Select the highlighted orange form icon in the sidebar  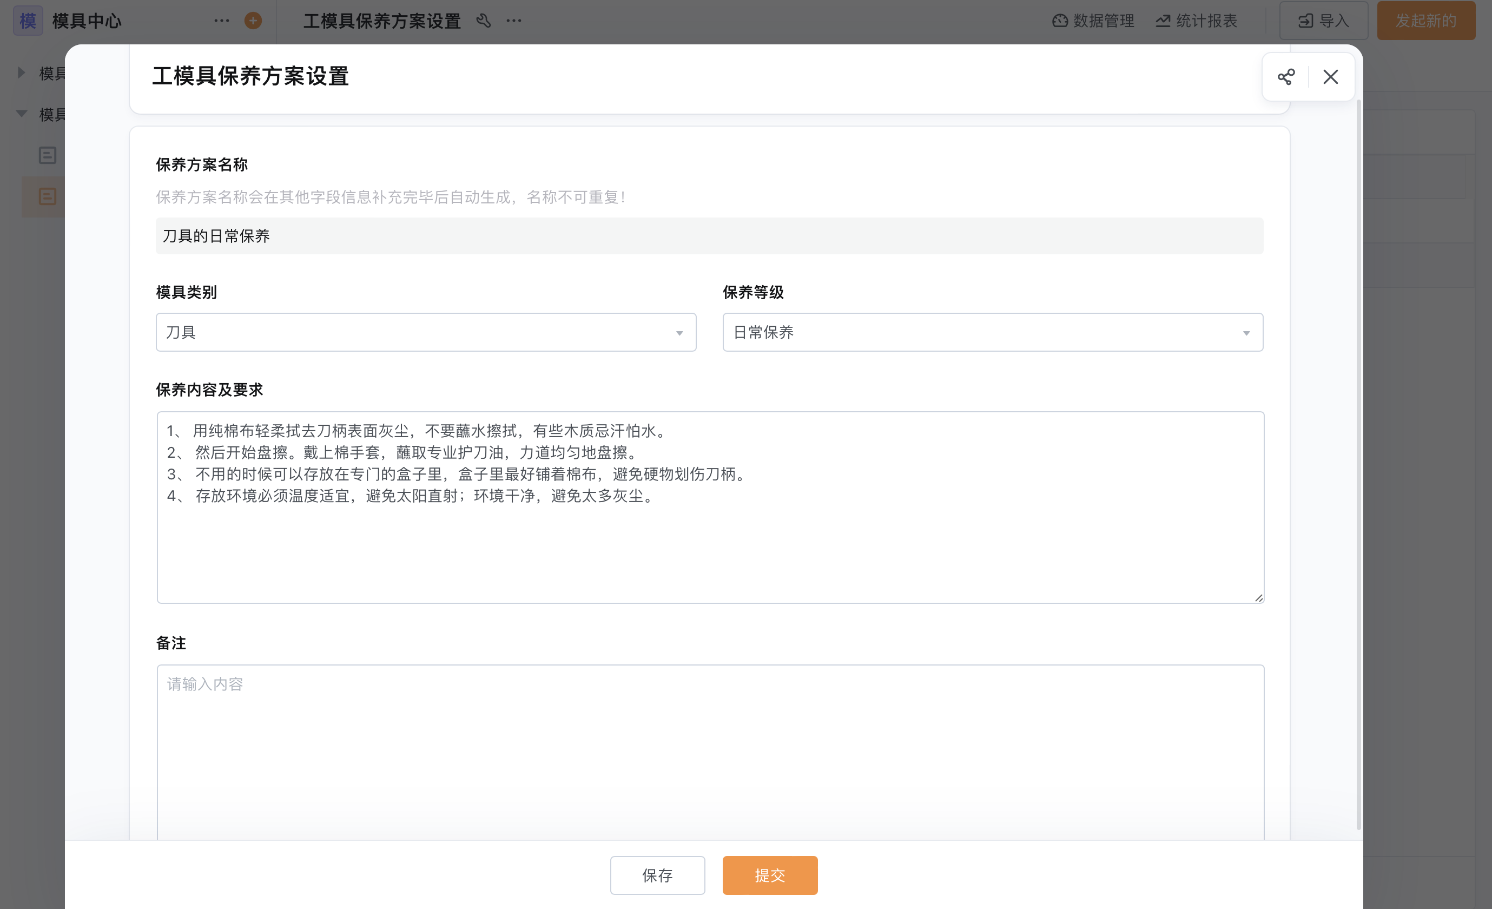tap(47, 196)
